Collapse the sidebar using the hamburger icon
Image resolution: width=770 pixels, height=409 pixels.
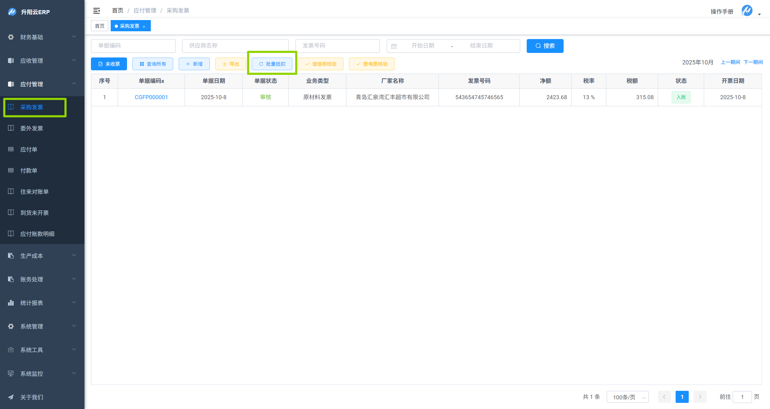[96, 10]
